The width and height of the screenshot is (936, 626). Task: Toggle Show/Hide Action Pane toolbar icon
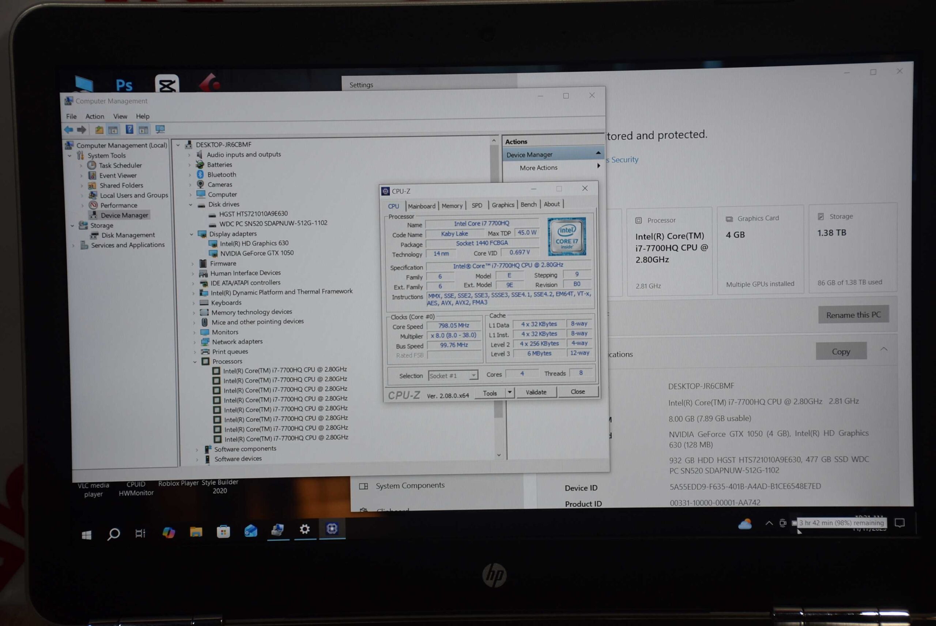144,130
